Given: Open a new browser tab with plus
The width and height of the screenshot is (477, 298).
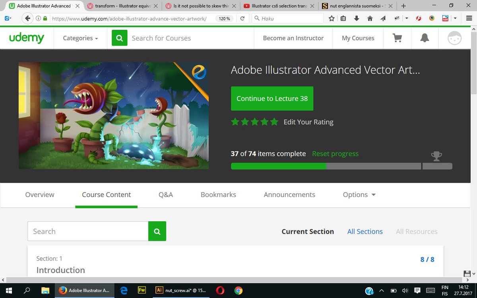Looking at the screenshot, I should (x=403, y=6).
